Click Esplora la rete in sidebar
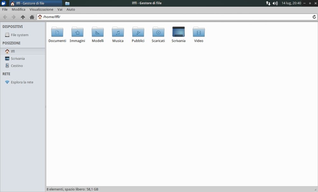 (23, 82)
